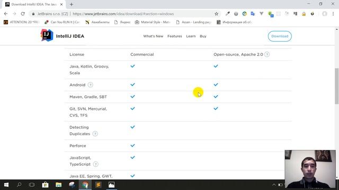The image size is (339, 190).
Task: Open a new browser tab
Action: click(72, 4)
